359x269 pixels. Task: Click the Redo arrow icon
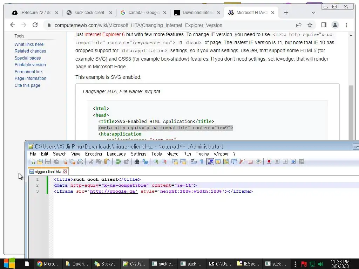126,162
